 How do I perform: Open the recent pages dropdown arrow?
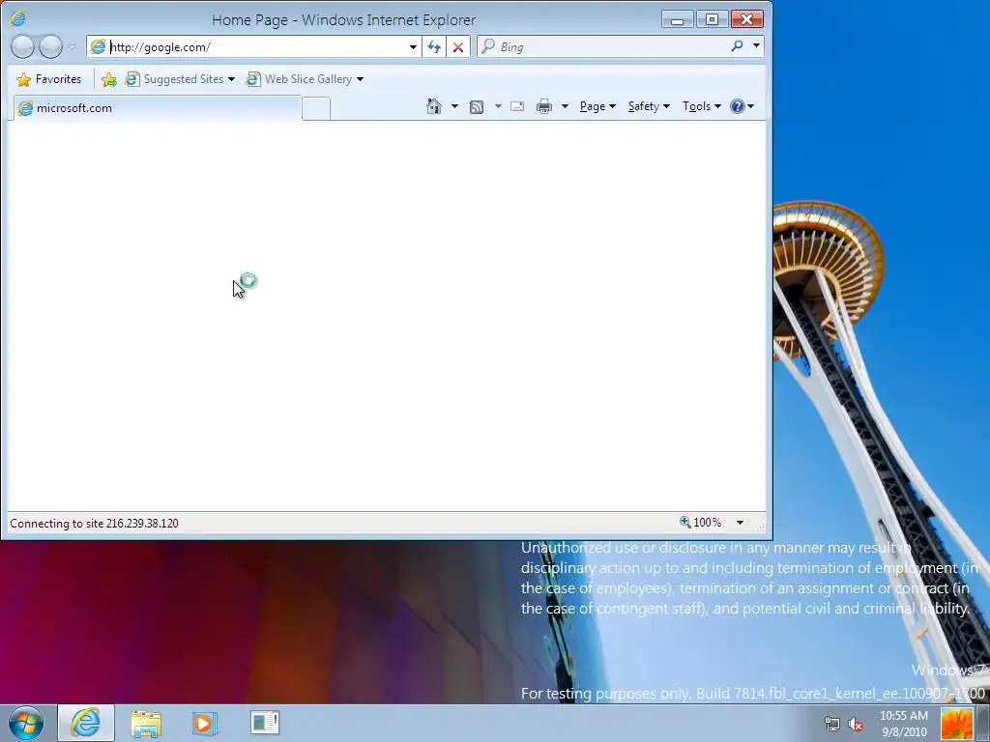click(x=72, y=46)
